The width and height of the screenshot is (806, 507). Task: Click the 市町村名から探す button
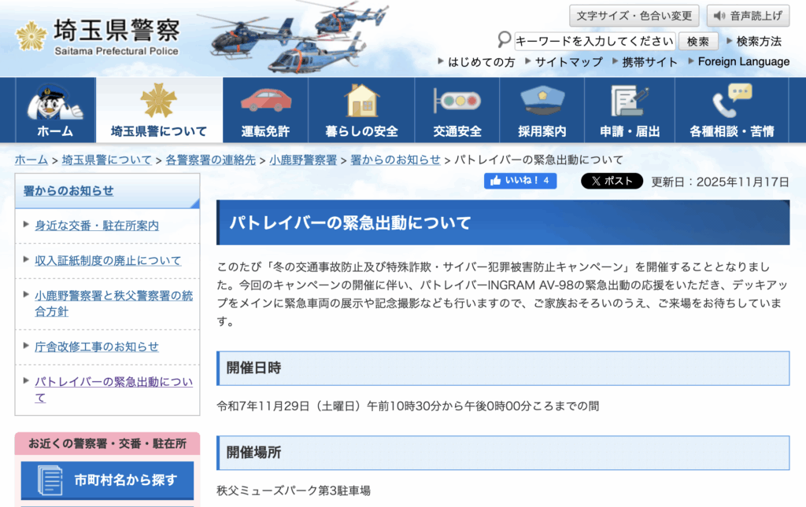click(x=107, y=479)
